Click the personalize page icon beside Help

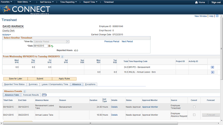click(x=217, y=16)
